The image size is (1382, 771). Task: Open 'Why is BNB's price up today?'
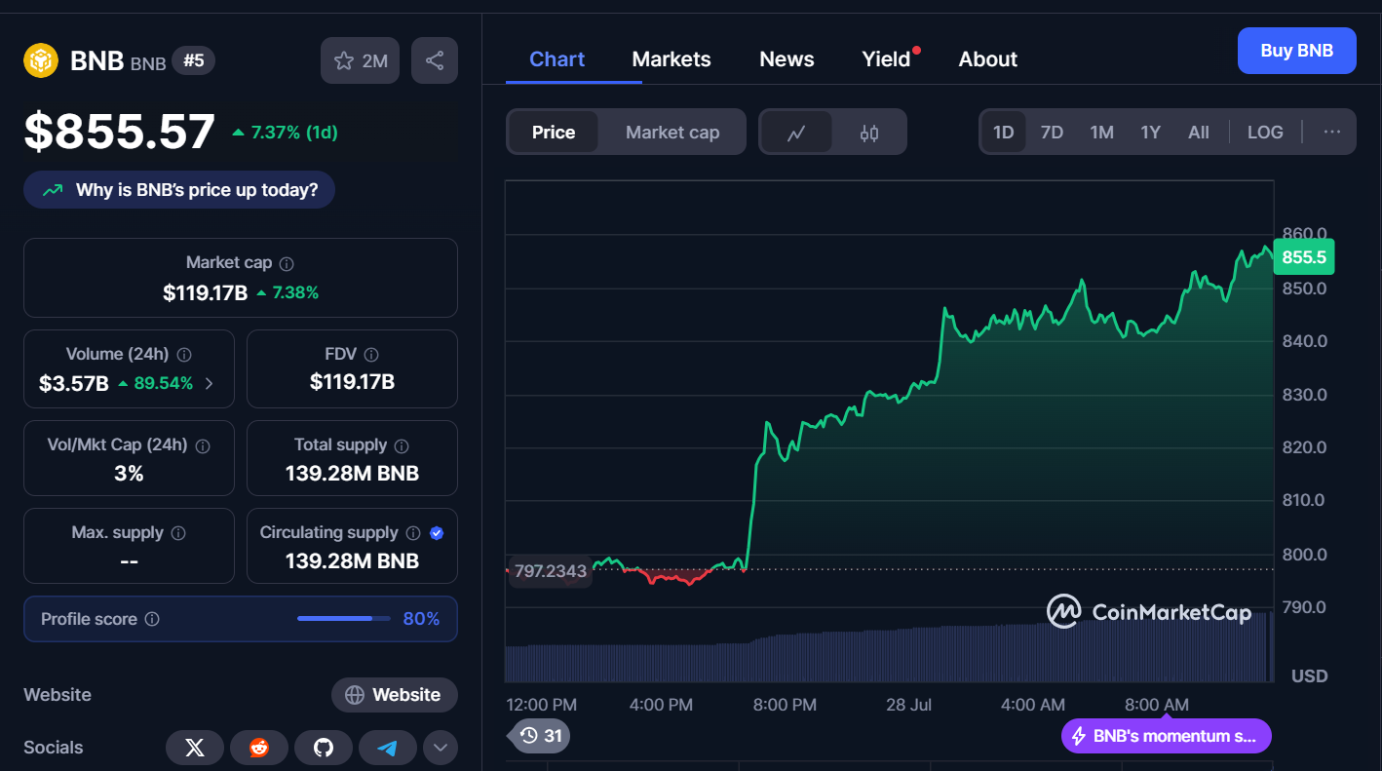179,190
